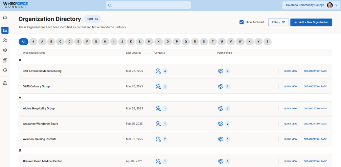
Task: Filter organizations by the # symbol
Action: tap(33, 42)
